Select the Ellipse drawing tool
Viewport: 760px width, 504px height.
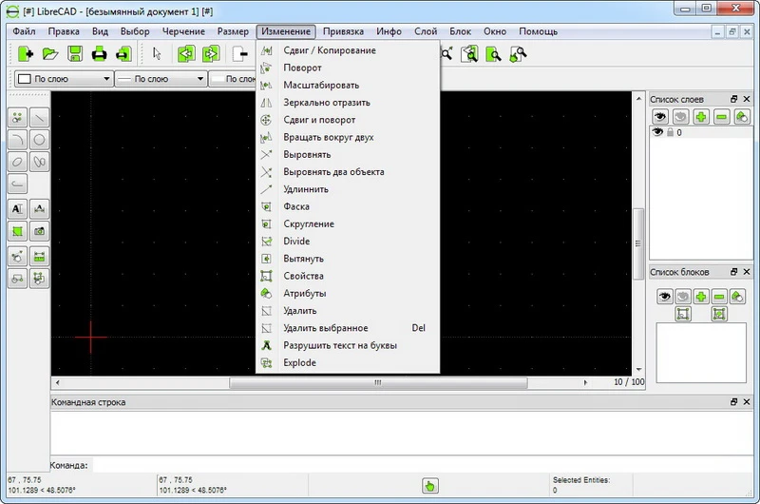[x=17, y=163]
